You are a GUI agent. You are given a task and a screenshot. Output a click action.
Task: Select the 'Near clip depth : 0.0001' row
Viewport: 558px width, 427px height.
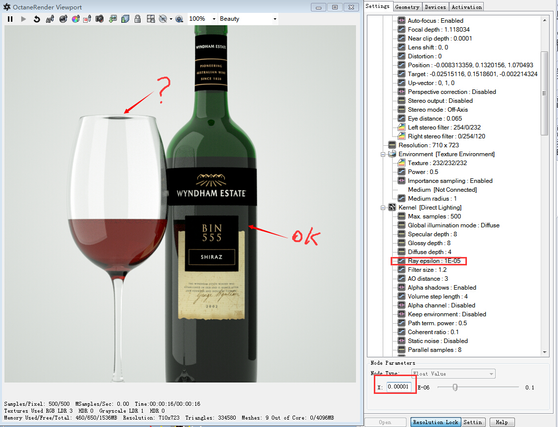pyautogui.click(x=440, y=39)
